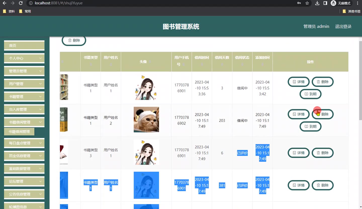Open 详情 for the row with 借阅天数 381
The width and height of the screenshot is (362, 209).
pyautogui.click(x=298, y=185)
